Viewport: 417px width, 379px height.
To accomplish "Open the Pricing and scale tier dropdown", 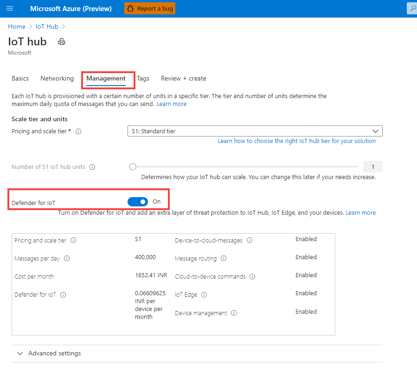I will (255, 131).
